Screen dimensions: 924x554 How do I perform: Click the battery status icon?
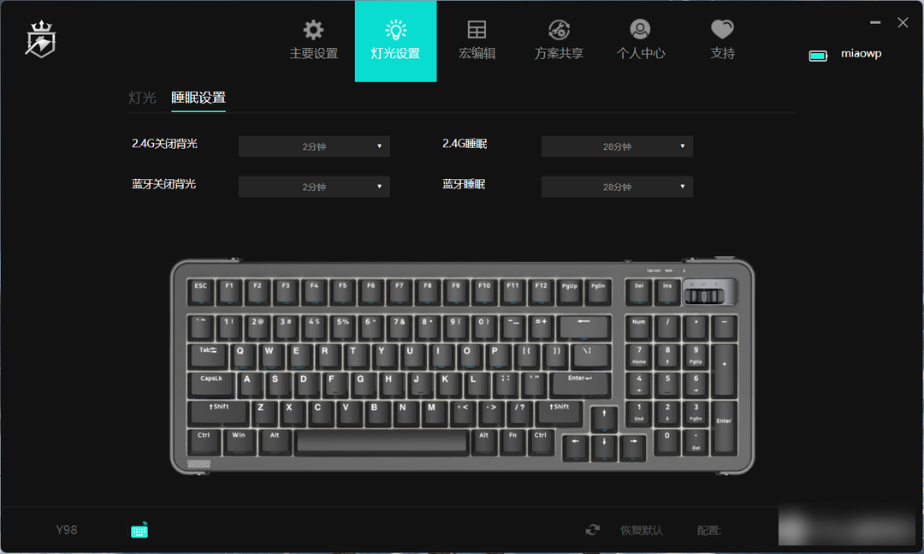click(x=818, y=56)
